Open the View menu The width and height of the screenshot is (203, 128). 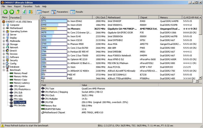pos(9,6)
